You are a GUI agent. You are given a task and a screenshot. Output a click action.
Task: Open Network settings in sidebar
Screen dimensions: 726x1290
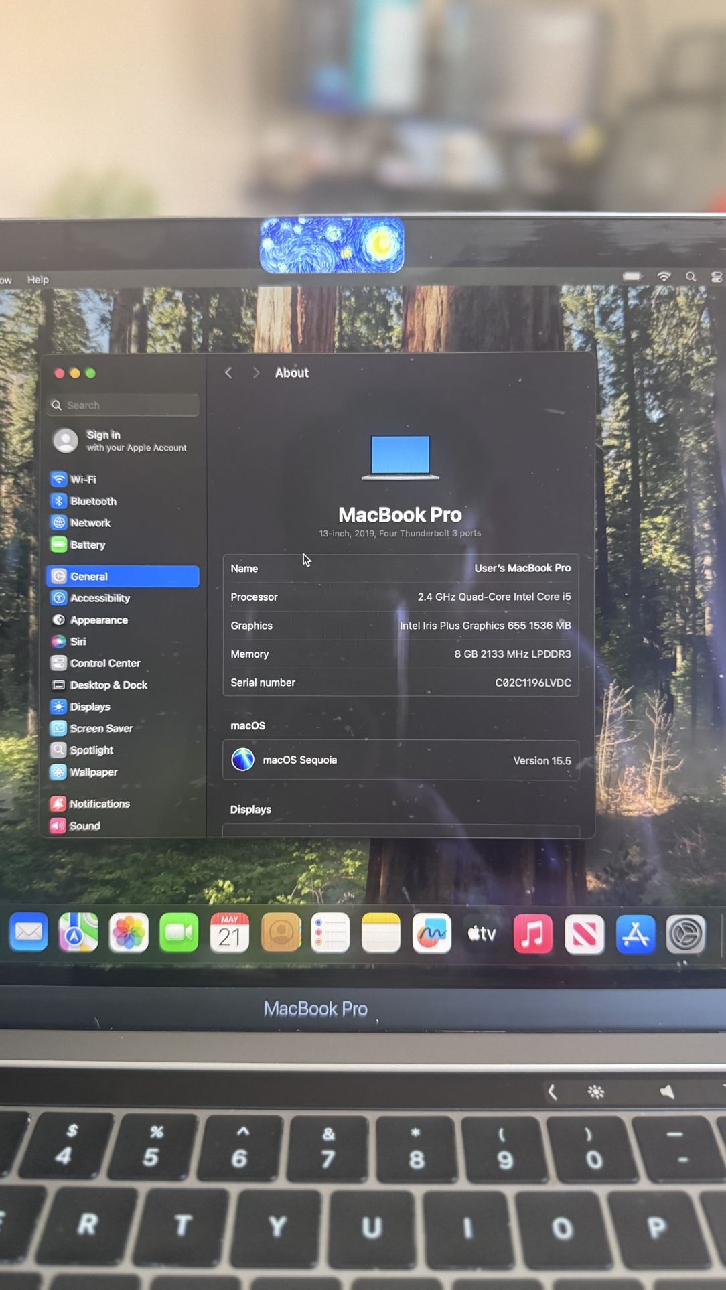[80, 522]
